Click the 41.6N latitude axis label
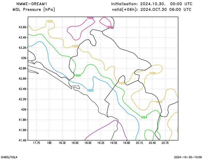 click(x=22, y=130)
